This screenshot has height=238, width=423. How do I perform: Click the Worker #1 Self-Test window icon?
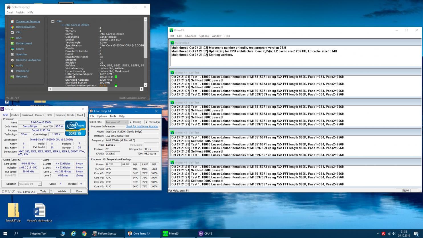pos(172,73)
